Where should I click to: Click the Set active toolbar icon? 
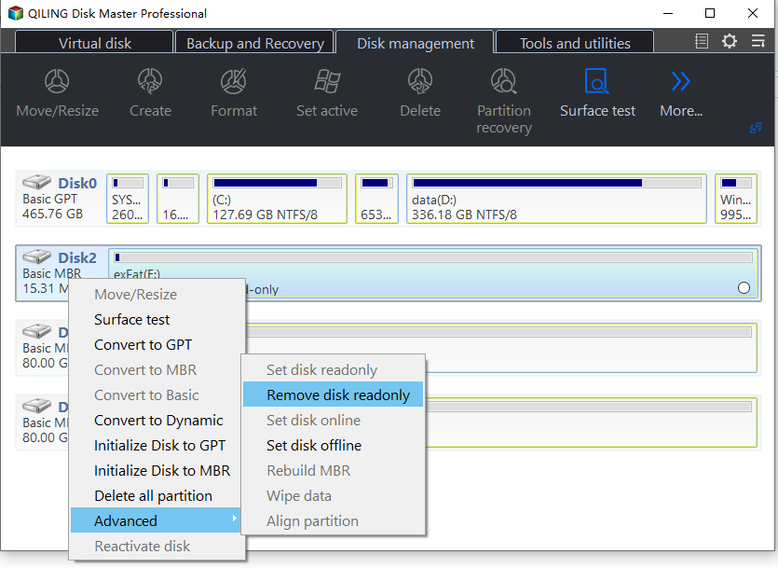tap(327, 81)
